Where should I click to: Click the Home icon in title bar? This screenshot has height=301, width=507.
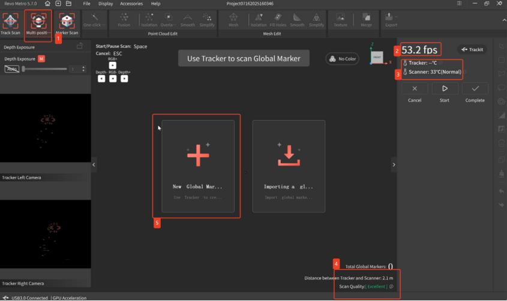pos(48,4)
